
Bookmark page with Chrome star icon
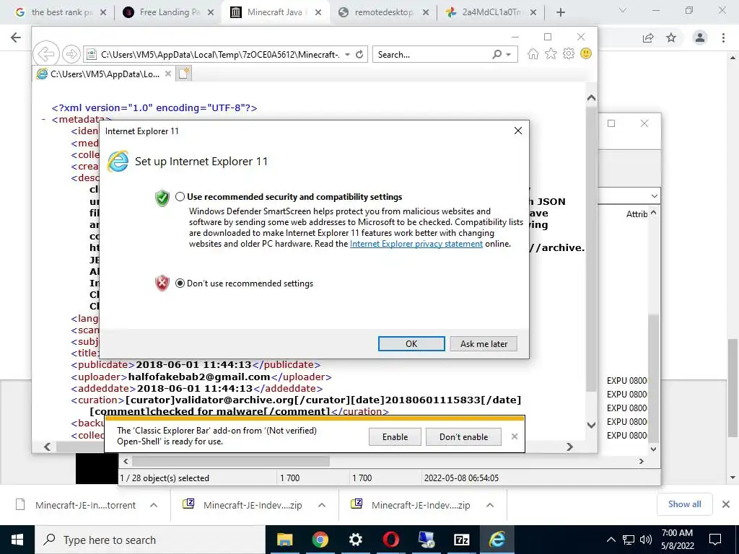click(671, 38)
